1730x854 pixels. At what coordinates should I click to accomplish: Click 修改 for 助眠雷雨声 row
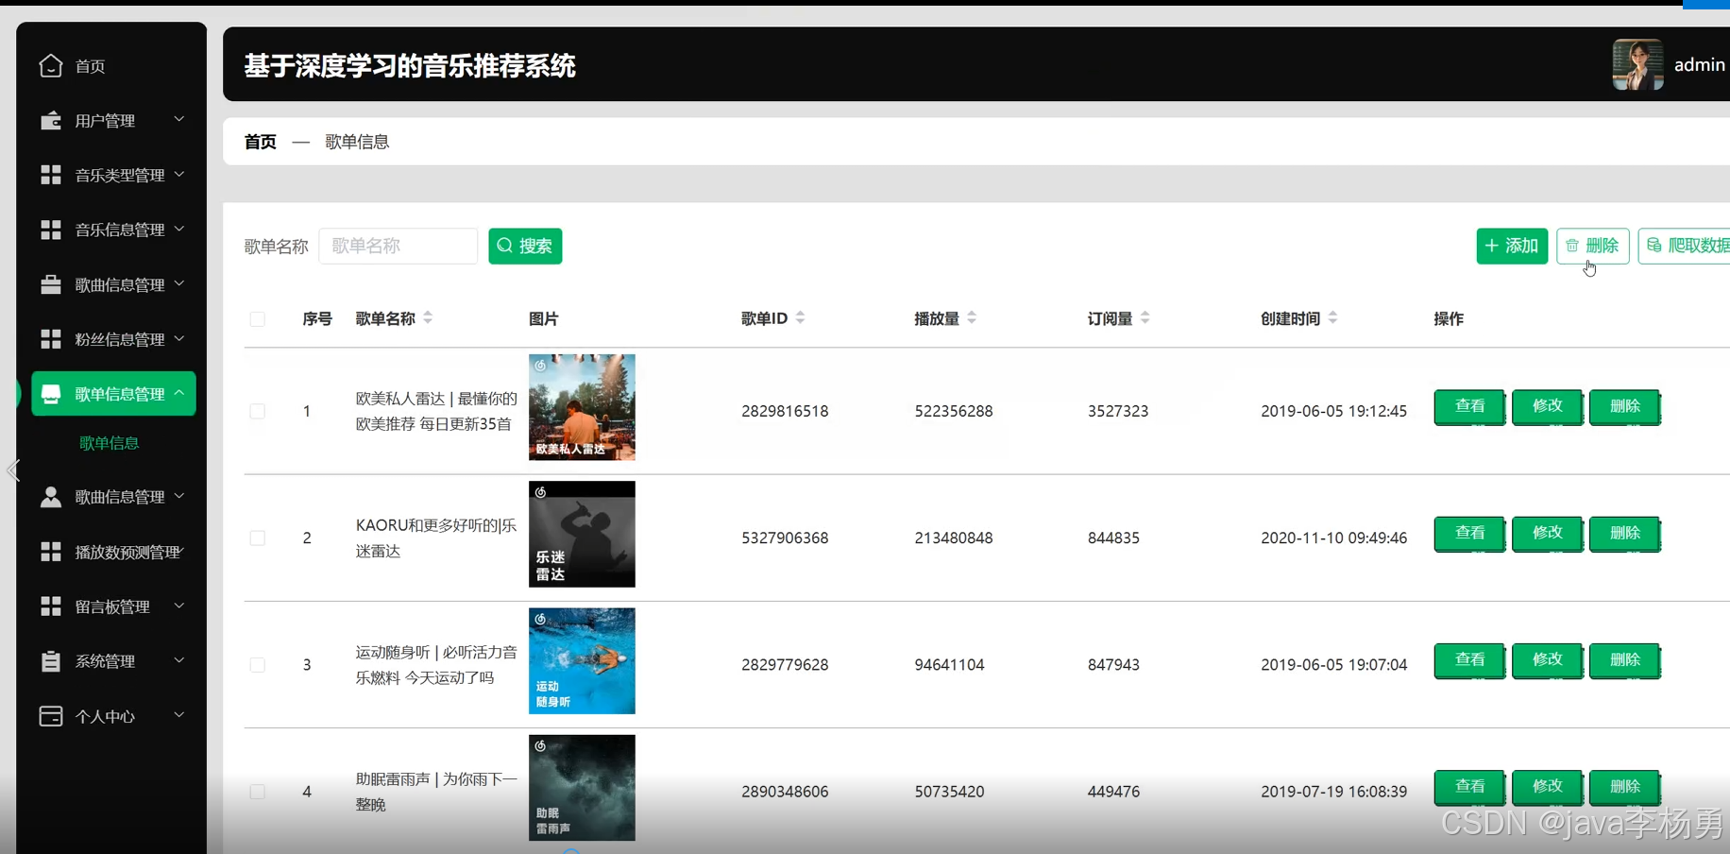point(1547,786)
